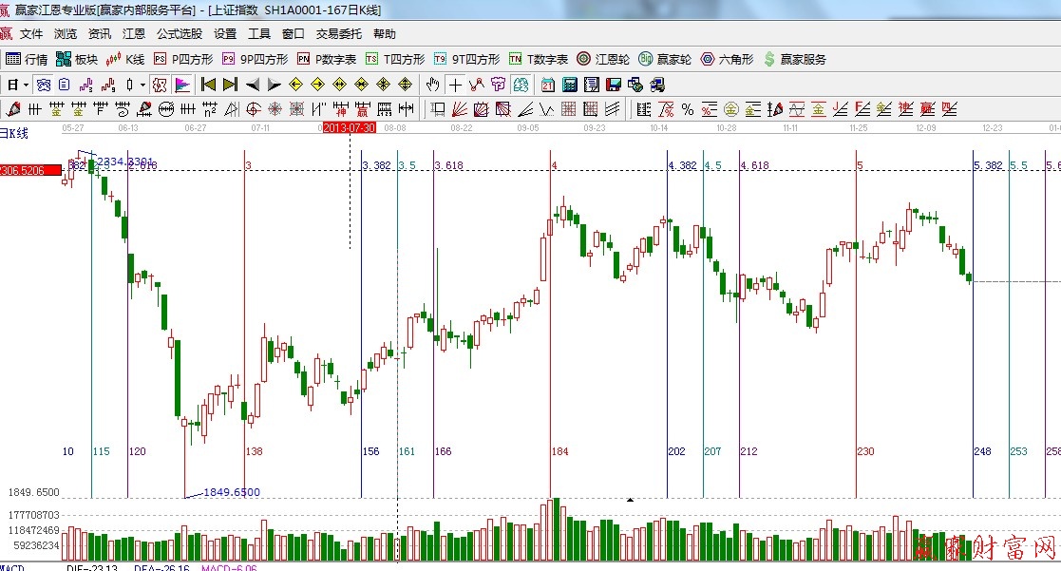Open the 交易委托 menu
Viewport: 1061px width, 571px height.
338,34
